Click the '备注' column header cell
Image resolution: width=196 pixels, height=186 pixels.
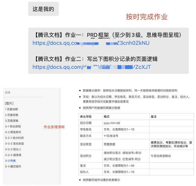coord(172,117)
